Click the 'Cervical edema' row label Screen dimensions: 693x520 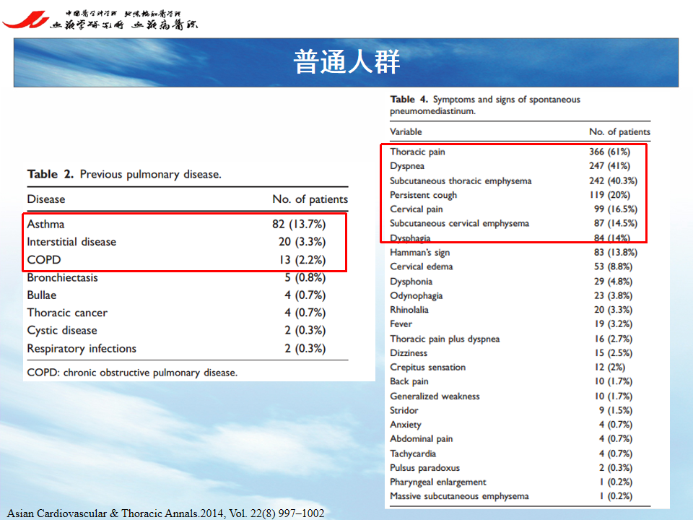pyautogui.click(x=421, y=266)
